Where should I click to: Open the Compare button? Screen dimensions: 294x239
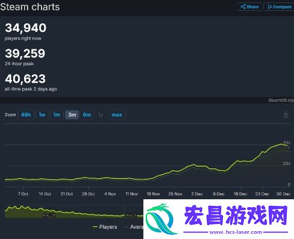pos(279,7)
